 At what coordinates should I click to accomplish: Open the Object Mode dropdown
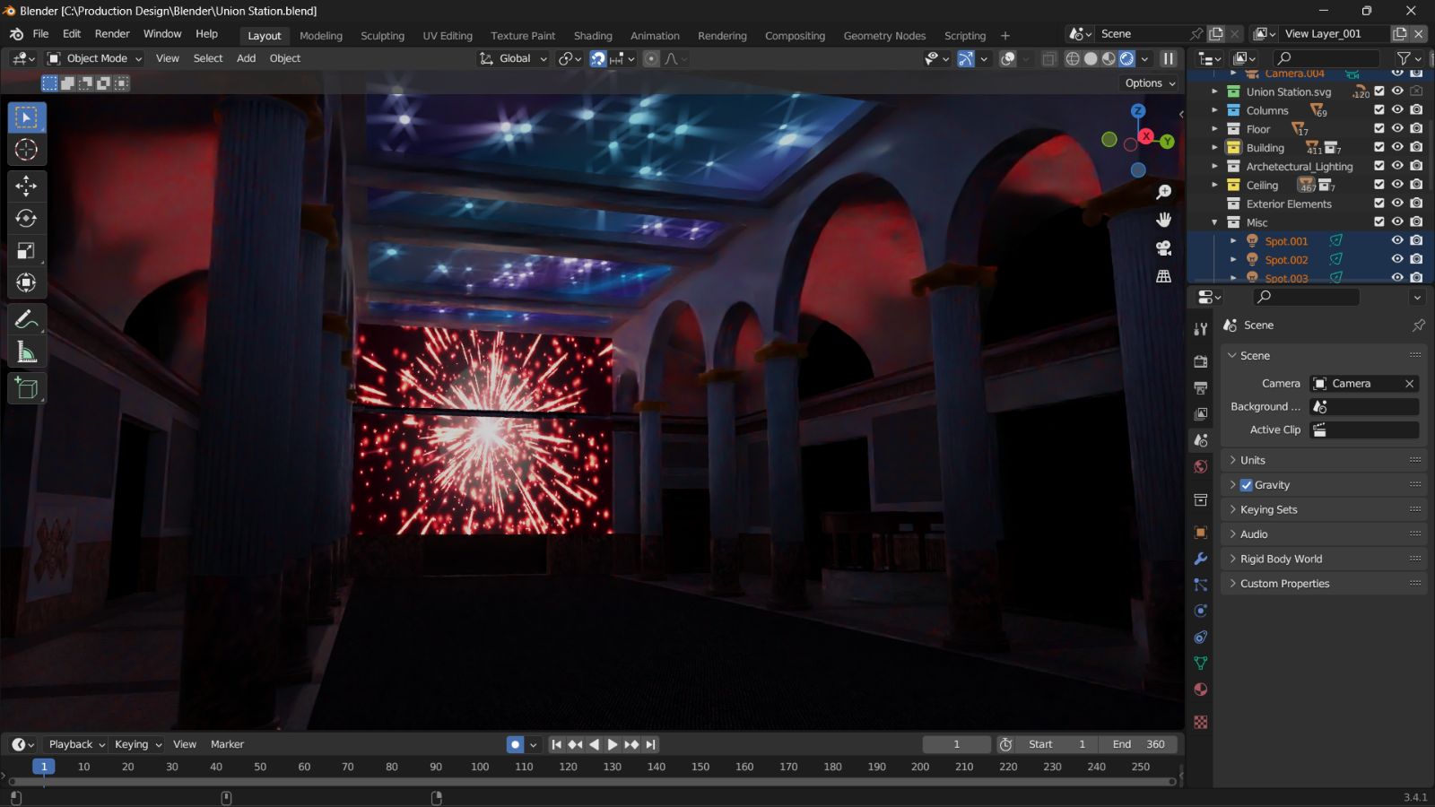click(x=94, y=58)
